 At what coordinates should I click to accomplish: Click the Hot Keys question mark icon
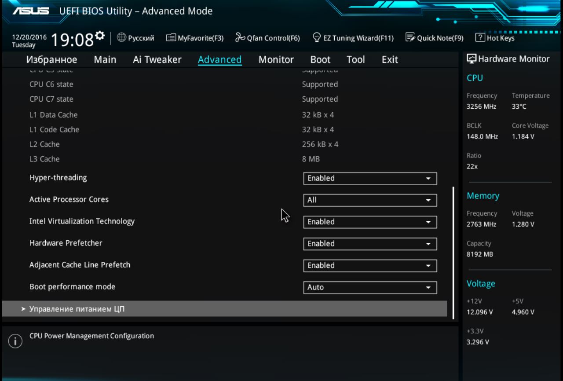[x=480, y=38]
